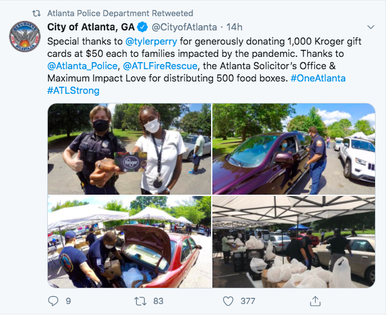Open the Kroger gift card photo
Screen dimensions: 386x315
tap(130, 149)
